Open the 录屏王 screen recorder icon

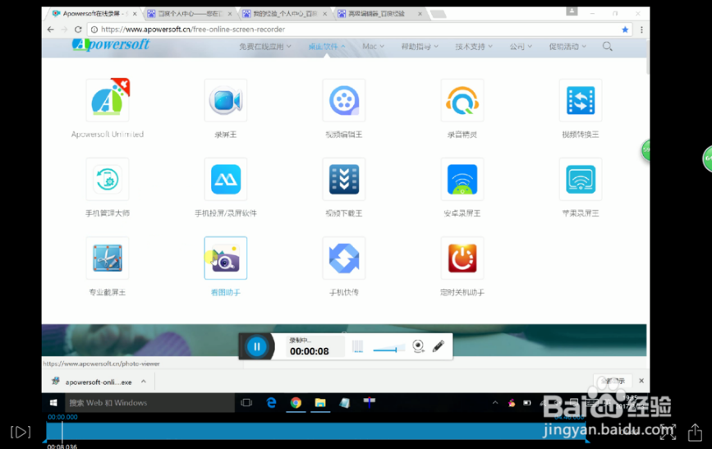point(226,100)
